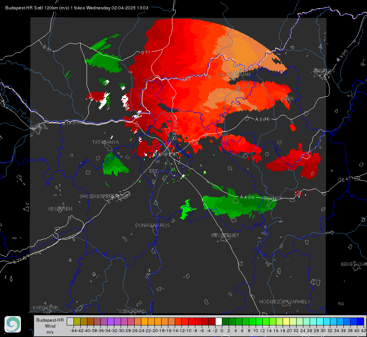Click the radar title text with date 02-04-2025 13:03
This screenshot has height=337, width=367.
(x=77, y=8)
